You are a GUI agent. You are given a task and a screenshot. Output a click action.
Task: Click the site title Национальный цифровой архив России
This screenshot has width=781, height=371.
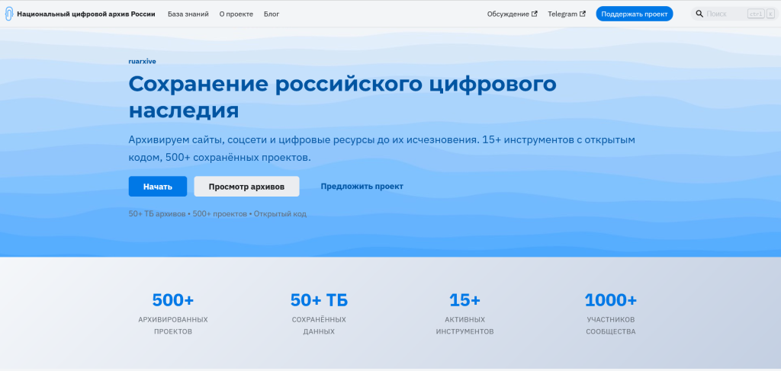coord(85,14)
